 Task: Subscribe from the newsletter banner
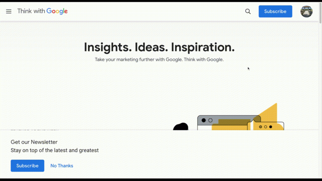tap(27, 166)
